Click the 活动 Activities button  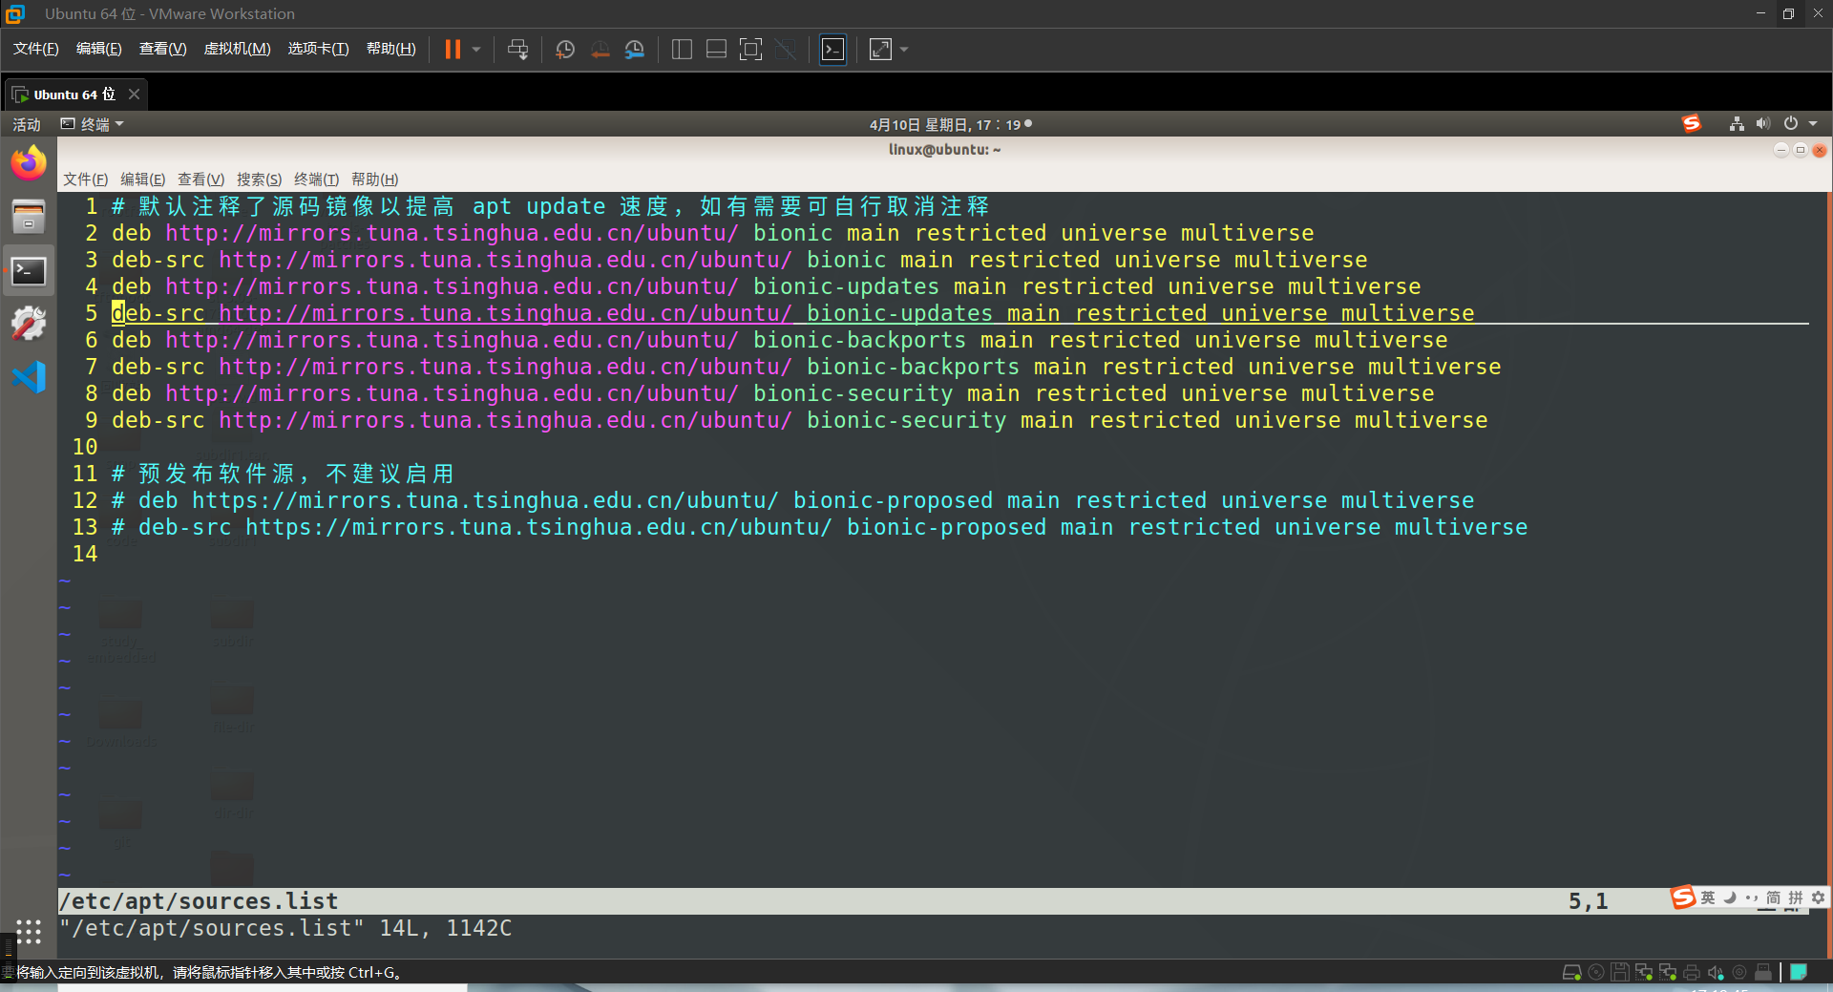(x=27, y=124)
